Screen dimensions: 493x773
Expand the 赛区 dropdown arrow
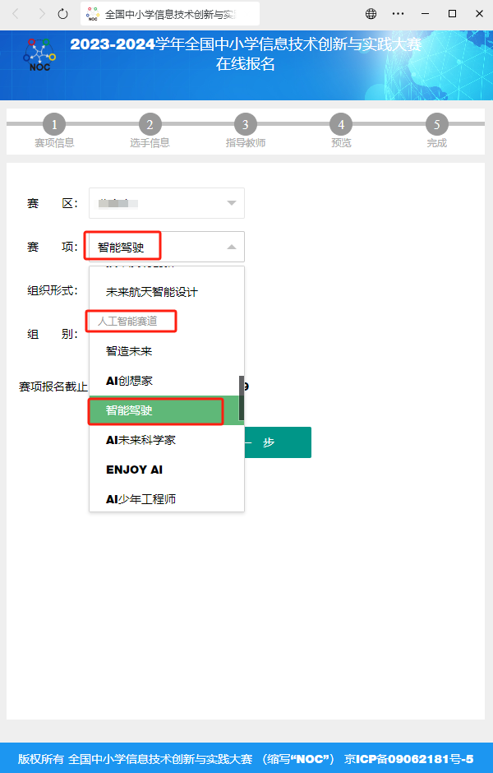(x=231, y=203)
